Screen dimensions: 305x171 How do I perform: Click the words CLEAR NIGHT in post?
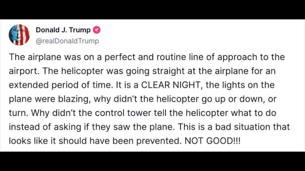(171, 85)
